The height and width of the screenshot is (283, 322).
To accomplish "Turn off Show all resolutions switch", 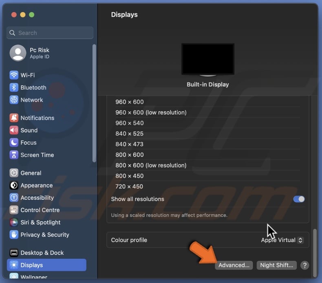I will tap(299, 199).
